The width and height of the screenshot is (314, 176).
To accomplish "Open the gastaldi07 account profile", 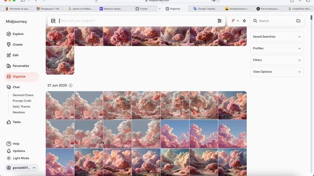I will click(19, 168).
